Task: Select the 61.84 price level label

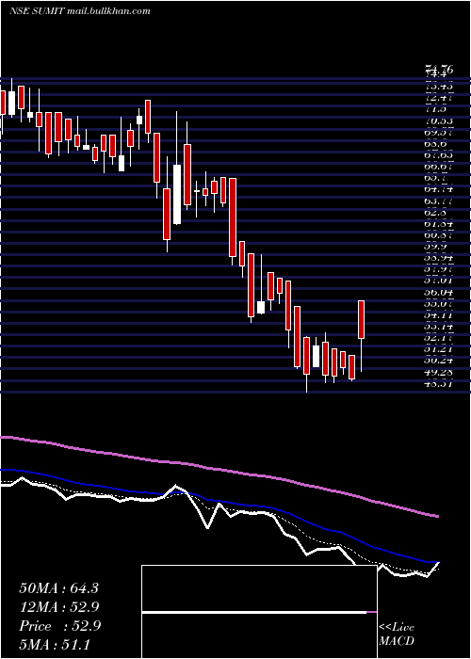Action: coord(439,224)
